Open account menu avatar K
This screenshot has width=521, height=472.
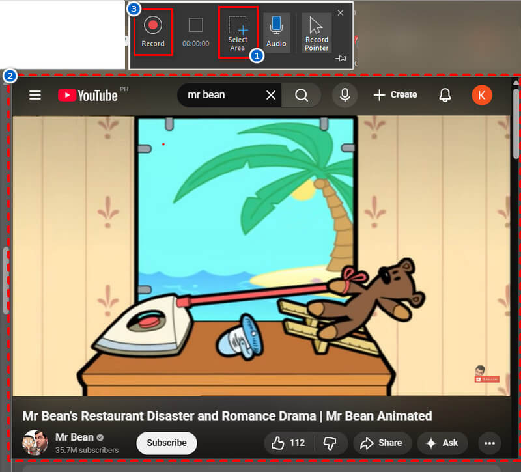(x=482, y=95)
